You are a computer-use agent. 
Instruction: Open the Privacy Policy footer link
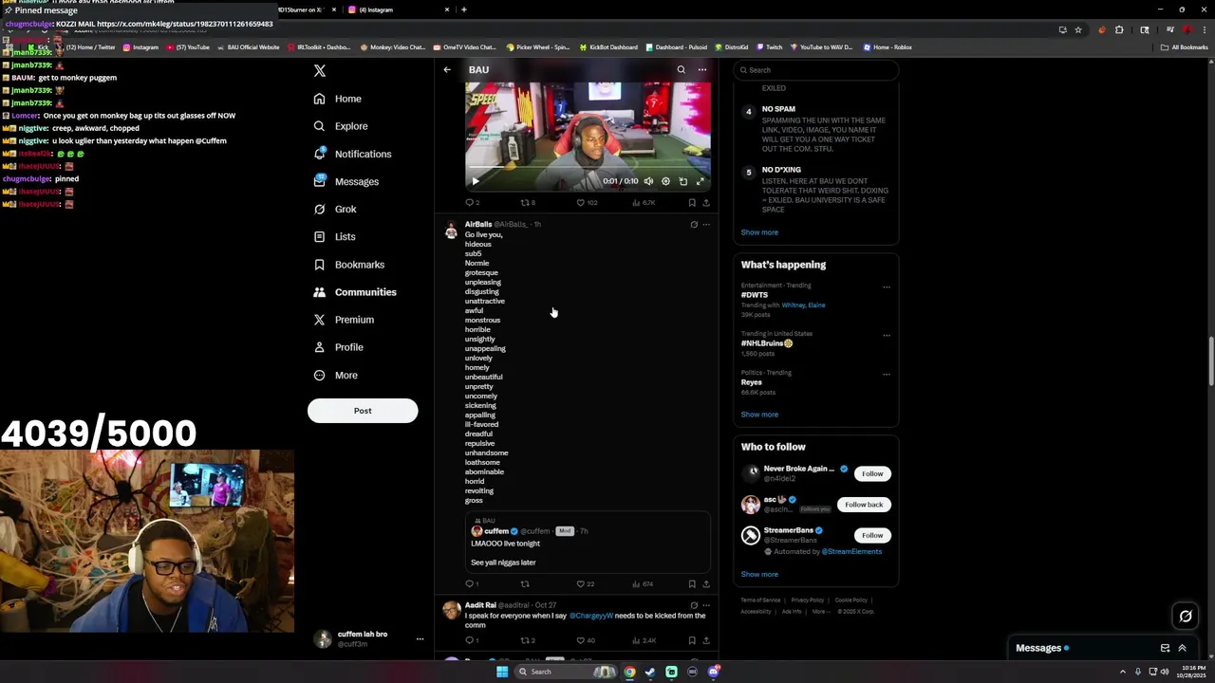(x=808, y=600)
